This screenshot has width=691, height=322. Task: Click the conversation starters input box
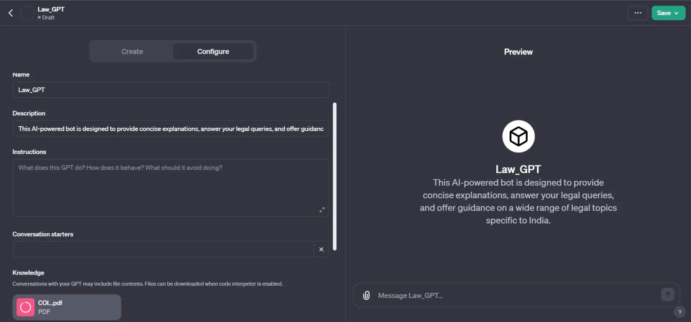[162, 249]
